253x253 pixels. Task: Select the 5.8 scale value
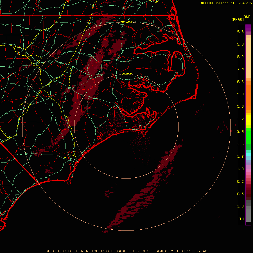pos(240,94)
